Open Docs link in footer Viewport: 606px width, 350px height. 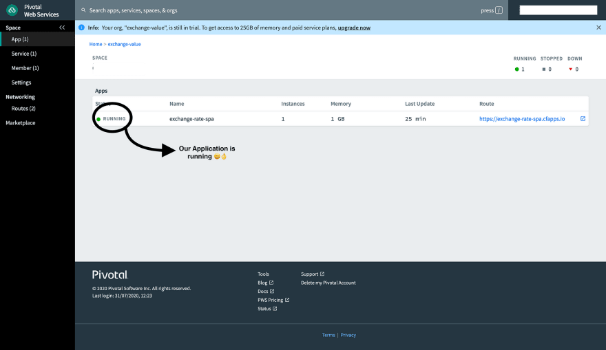click(x=263, y=292)
